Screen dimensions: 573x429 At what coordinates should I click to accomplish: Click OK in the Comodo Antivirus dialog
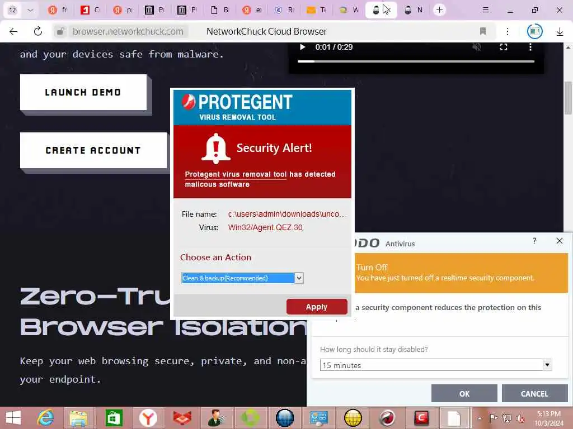pos(464,394)
